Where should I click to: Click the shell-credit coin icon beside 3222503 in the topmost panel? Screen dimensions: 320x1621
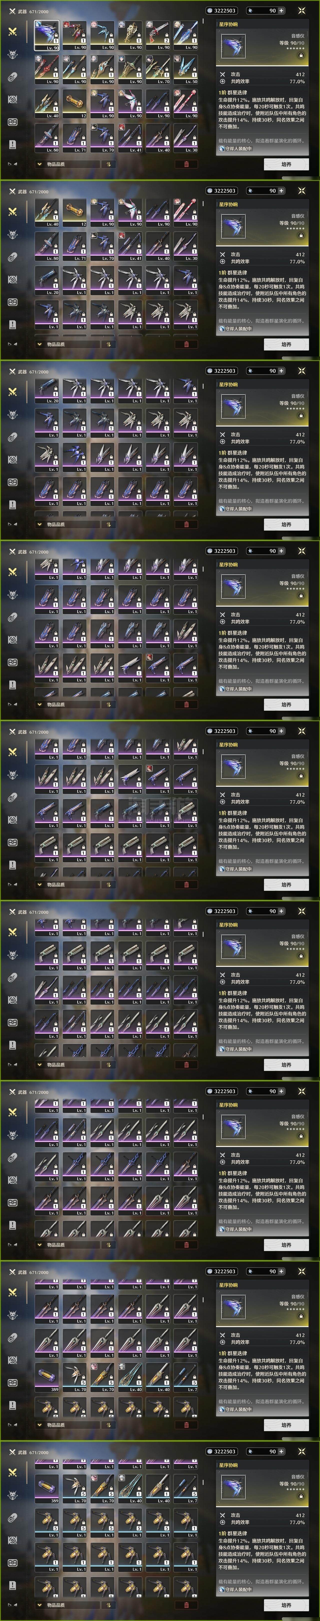[209, 11]
